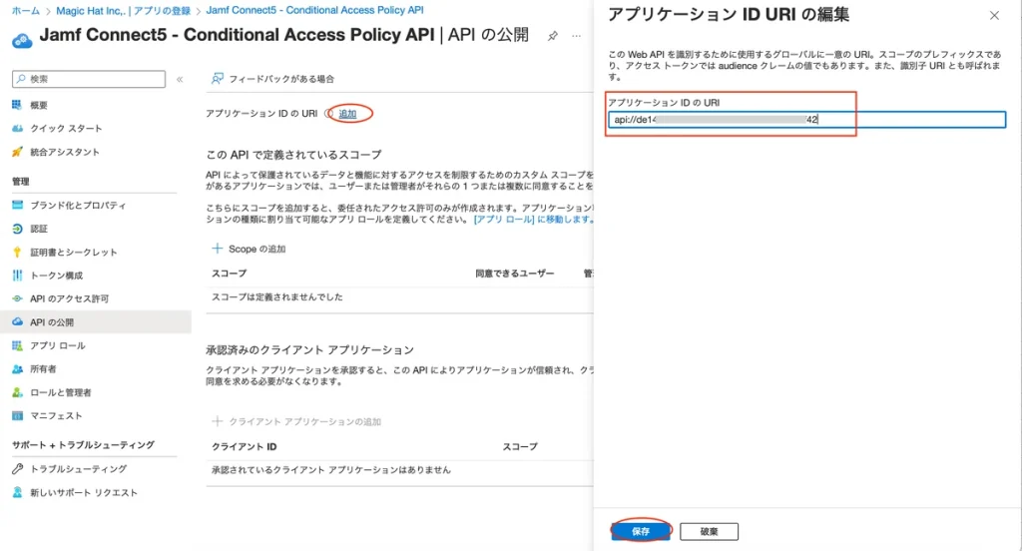This screenshot has width=1022, height=551.
Task: Open the マニフェスト sidebar item
Action: (56, 415)
